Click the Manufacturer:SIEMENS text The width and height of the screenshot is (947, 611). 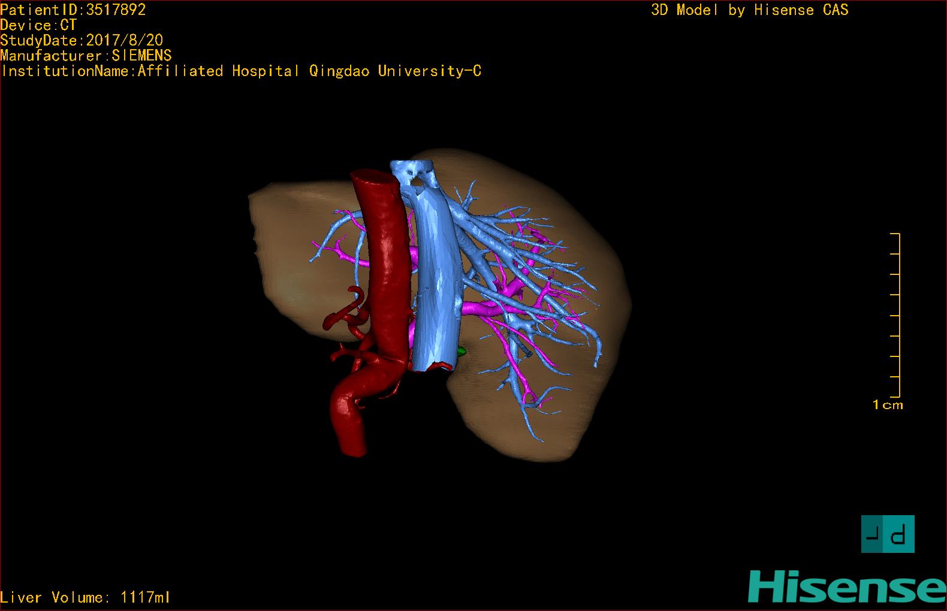86,56
